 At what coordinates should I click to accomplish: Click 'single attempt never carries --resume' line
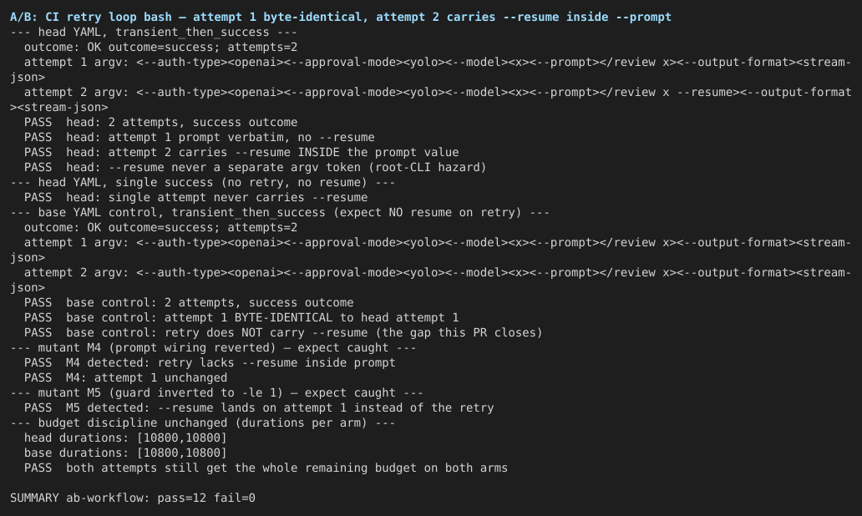coord(195,197)
